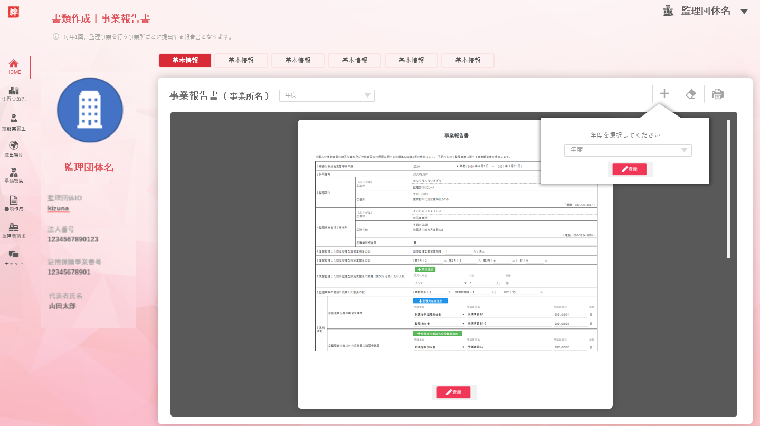Viewport: 760px width, 426px height.
Task: Click the red logo at top-left
Action: click(14, 12)
